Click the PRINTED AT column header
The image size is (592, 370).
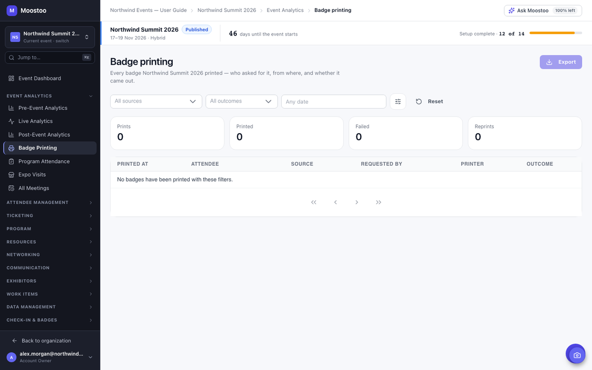coord(133,164)
